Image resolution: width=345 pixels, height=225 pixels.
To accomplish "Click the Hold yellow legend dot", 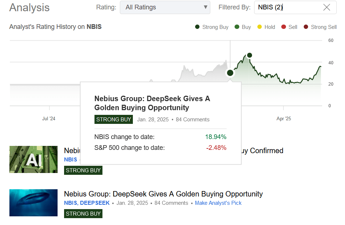I will pos(259,27).
